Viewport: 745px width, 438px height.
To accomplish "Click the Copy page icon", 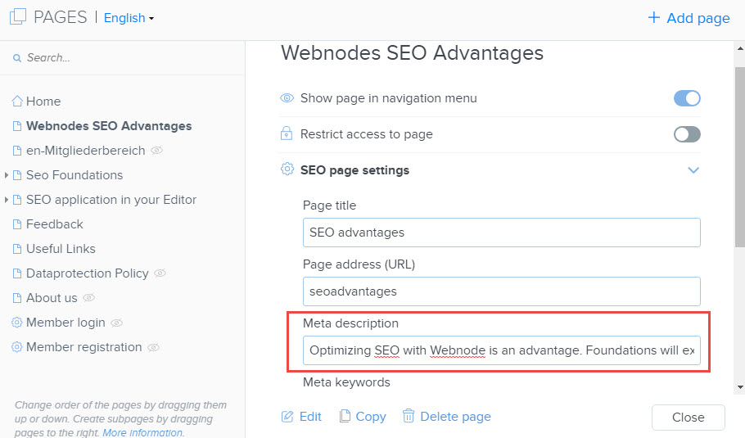I will click(345, 416).
